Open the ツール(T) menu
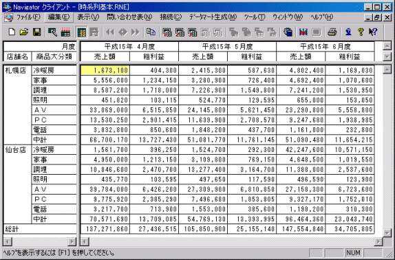The height and width of the screenshot is (260, 395). pos(255,17)
